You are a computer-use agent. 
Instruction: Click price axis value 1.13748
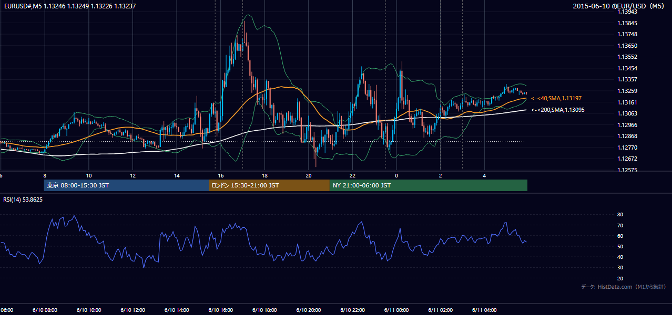coord(628,34)
